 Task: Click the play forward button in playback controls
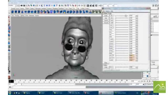150,81
